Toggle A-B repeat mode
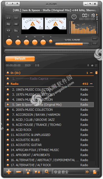 point(8,18)
